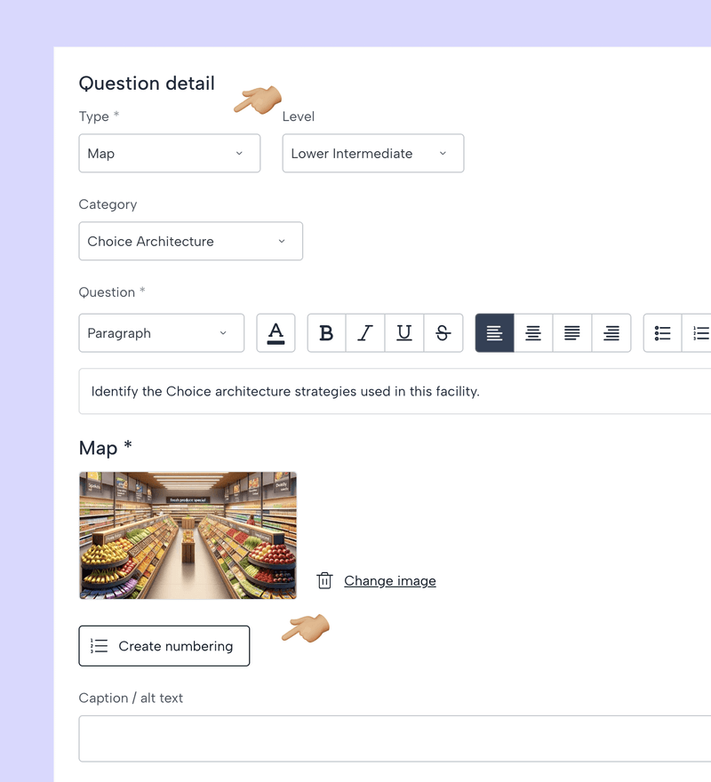Viewport: 711px width, 782px height.
Task: Select left text alignment
Action: pyautogui.click(x=495, y=333)
